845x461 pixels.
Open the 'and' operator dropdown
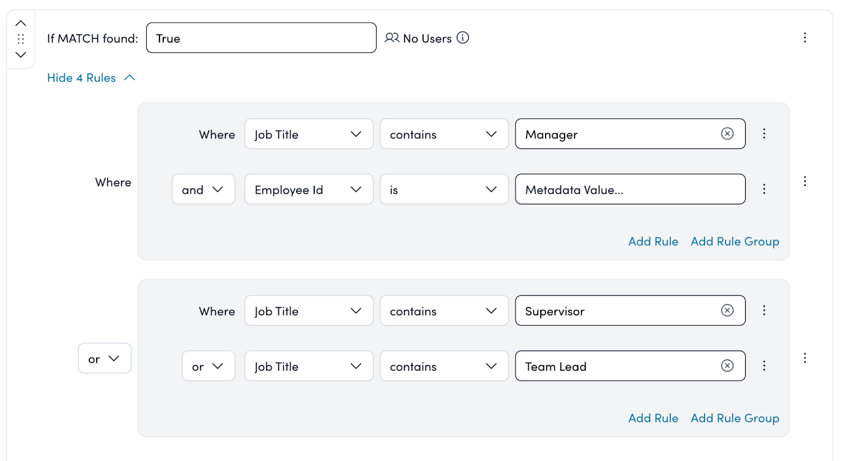coord(203,190)
